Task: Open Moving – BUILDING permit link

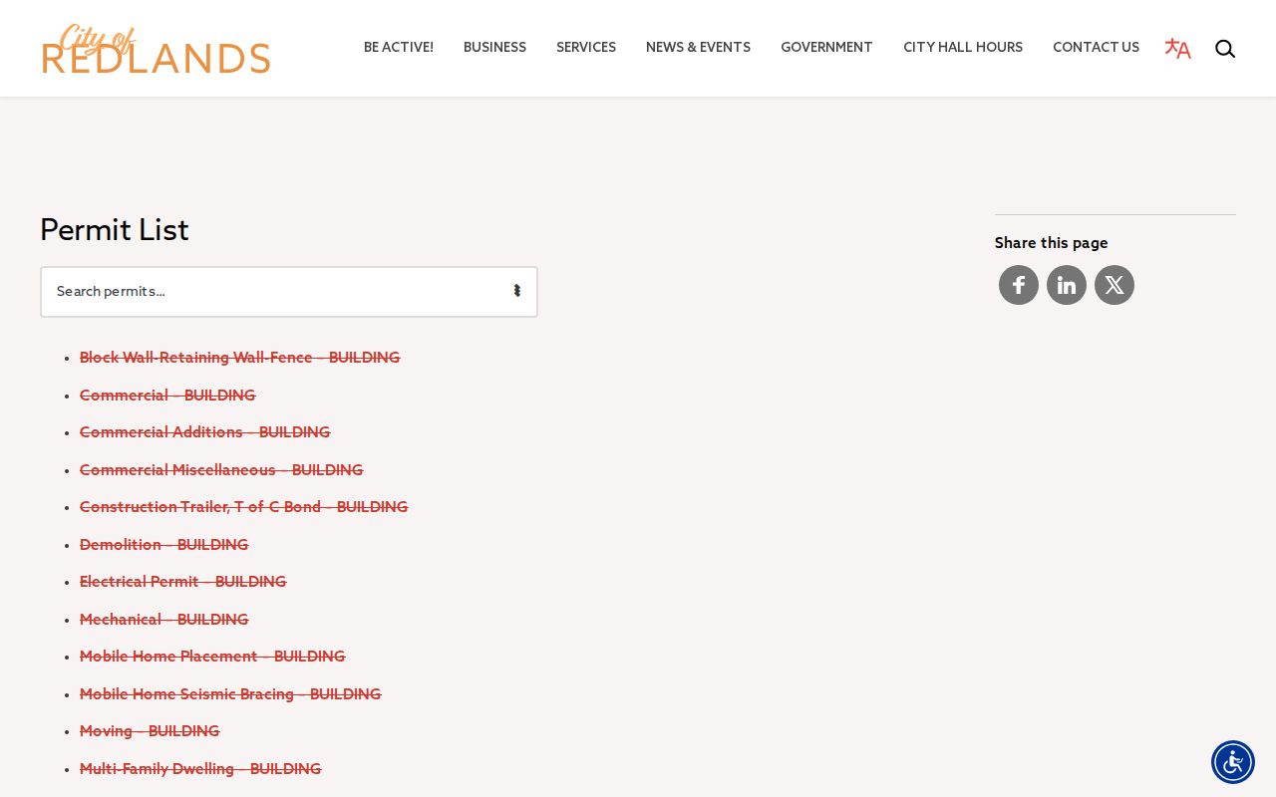Action: pyautogui.click(x=150, y=731)
